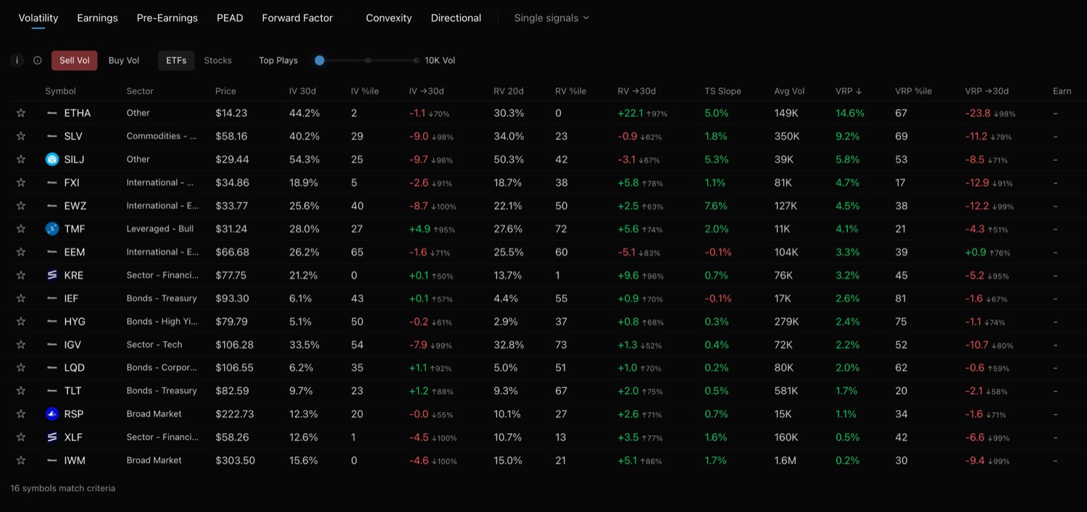Star the KRE symbol

21,275
